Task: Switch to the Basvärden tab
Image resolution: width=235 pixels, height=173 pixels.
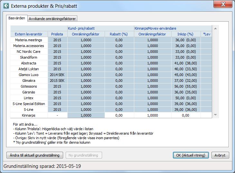Action: tap(17, 18)
